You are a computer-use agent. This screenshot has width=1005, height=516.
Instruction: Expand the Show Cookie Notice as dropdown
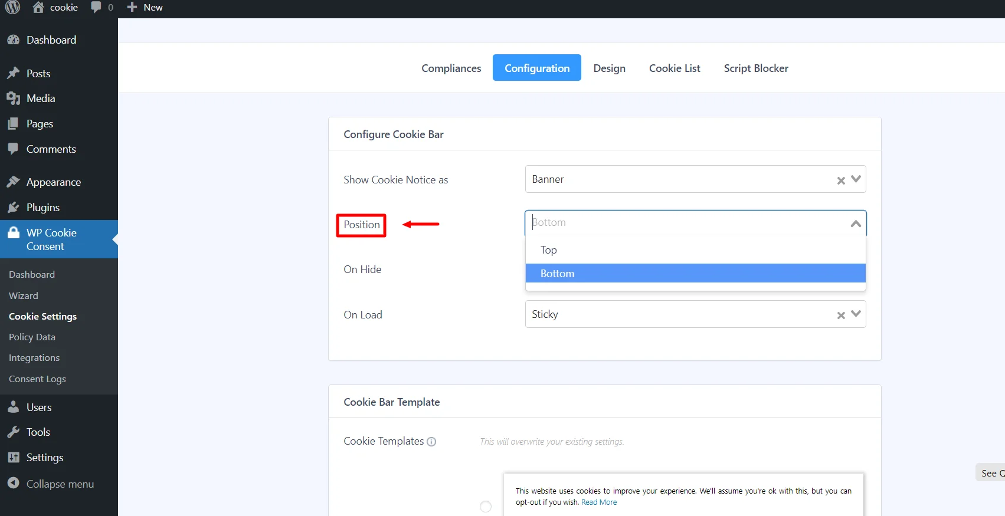(x=856, y=179)
